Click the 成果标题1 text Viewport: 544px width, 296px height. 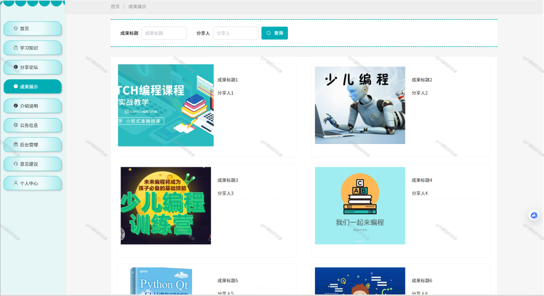[x=227, y=80]
